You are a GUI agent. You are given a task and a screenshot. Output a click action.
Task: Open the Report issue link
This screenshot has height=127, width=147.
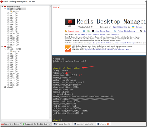click(73, 31)
